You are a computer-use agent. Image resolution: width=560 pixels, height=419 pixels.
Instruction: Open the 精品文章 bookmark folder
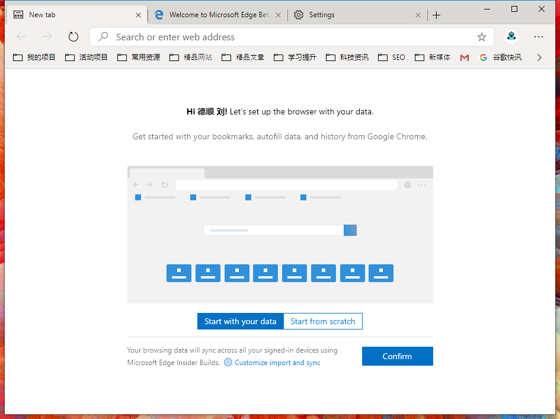pyautogui.click(x=243, y=57)
